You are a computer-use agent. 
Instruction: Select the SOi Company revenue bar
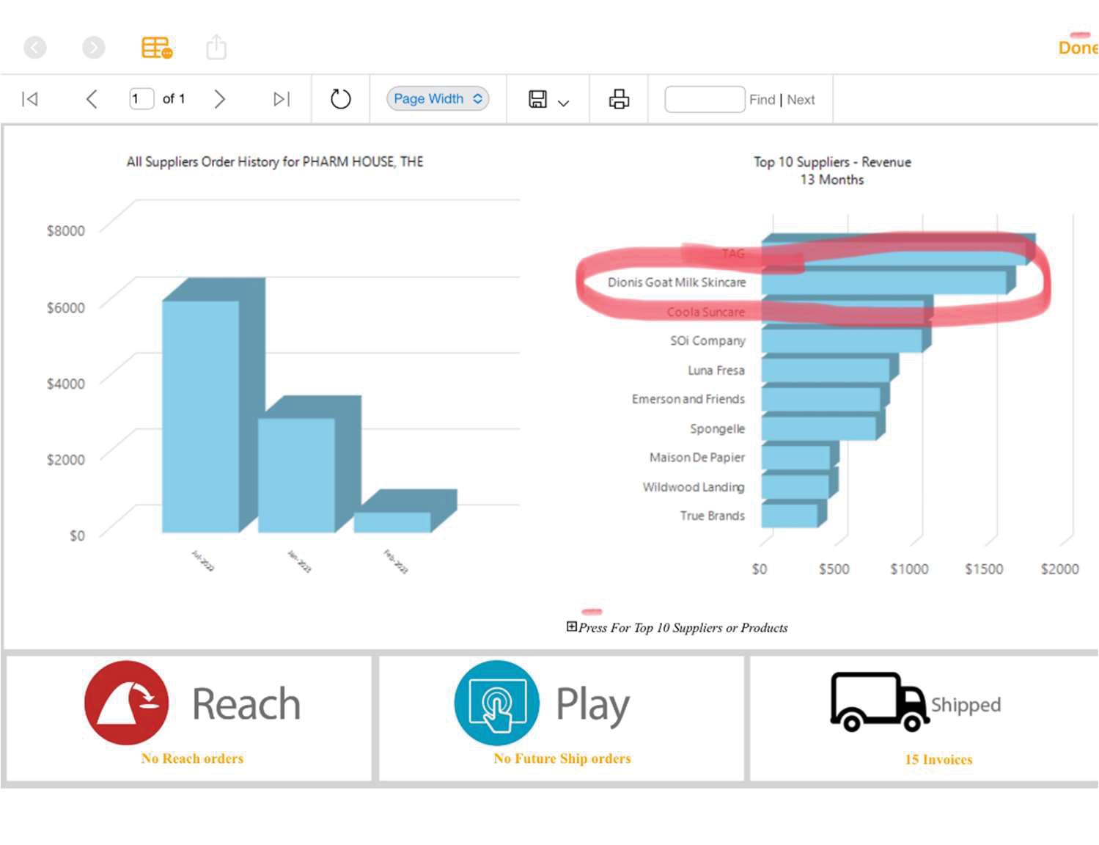click(842, 341)
